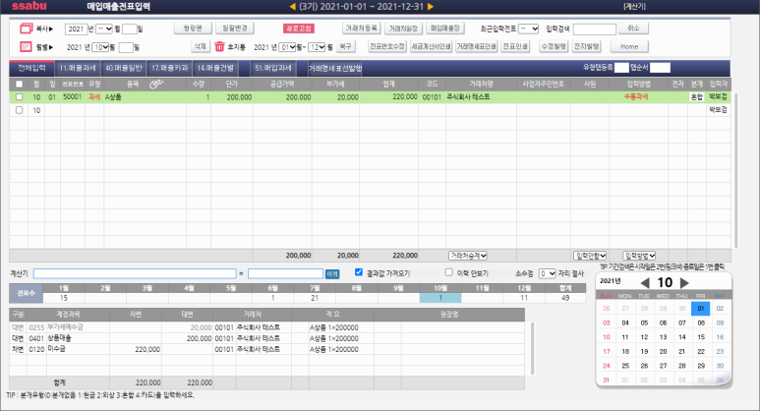
Task: Select the 0401 상품매출 journal line
Action: [266, 338]
